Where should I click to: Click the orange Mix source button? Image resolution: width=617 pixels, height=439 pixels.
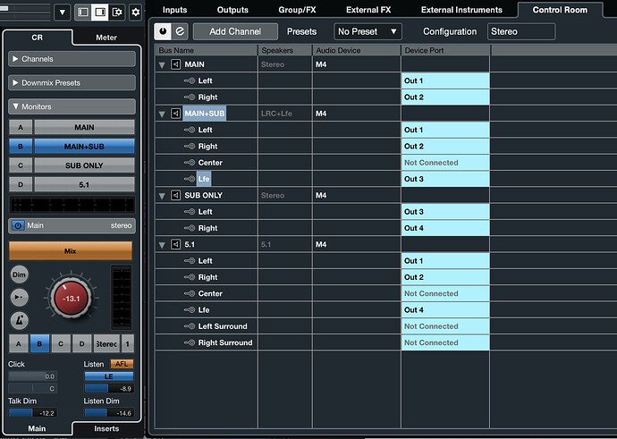71,251
